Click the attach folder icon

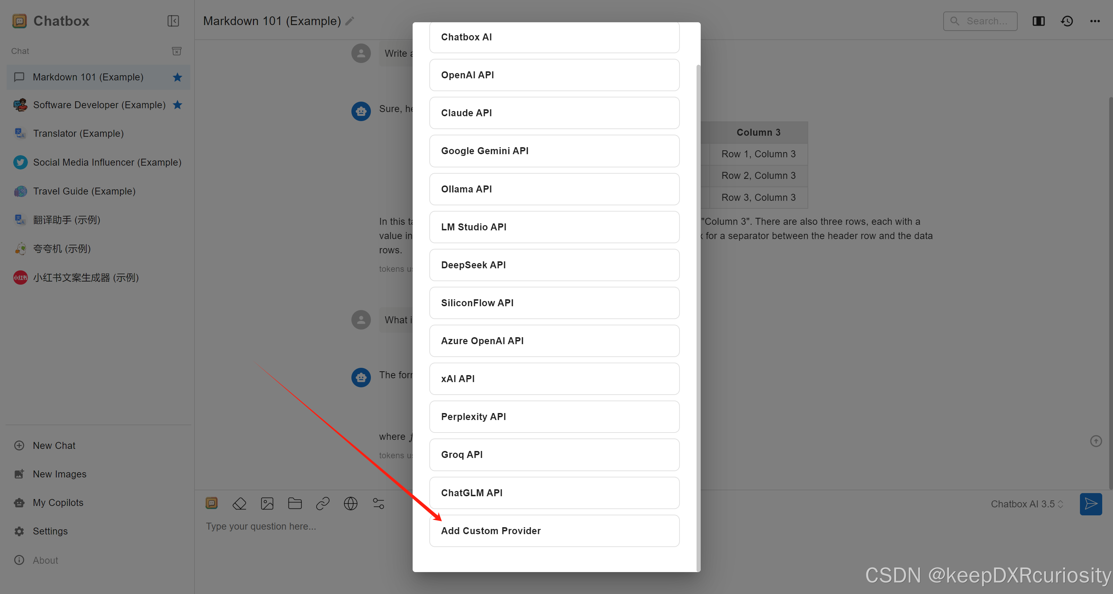pyautogui.click(x=295, y=503)
